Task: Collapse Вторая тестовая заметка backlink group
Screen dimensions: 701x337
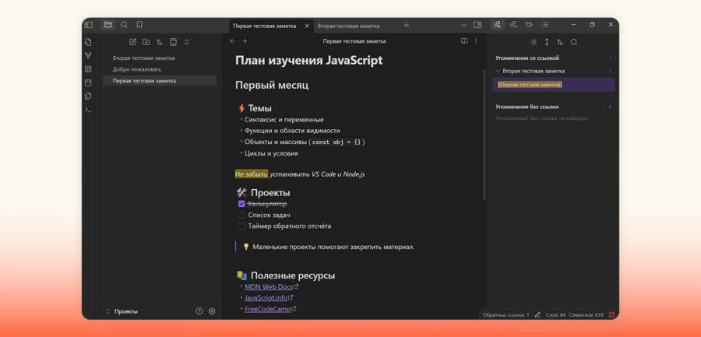Action: click(498, 71)
